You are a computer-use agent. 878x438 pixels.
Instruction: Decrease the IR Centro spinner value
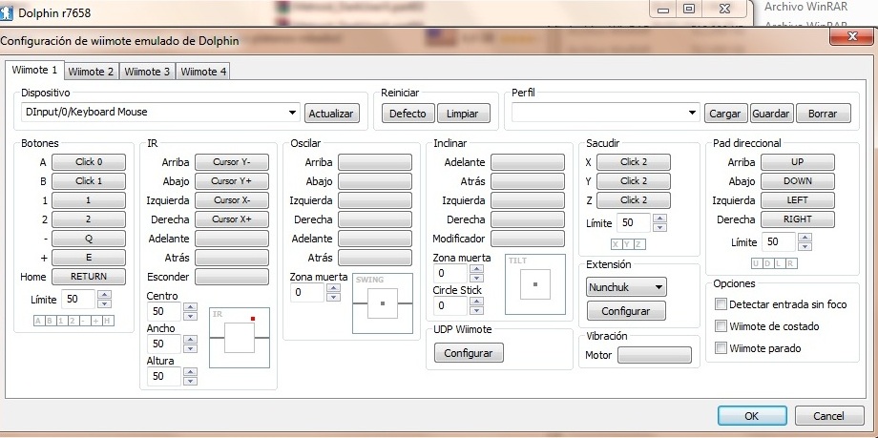pyautogui.click(x=190, y=317)
